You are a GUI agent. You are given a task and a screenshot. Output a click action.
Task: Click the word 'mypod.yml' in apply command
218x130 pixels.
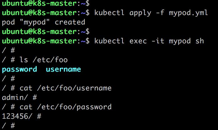(x=188, y=13)
